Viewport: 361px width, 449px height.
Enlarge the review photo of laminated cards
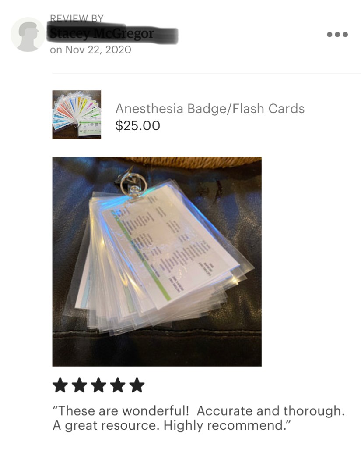pos(157,261)
